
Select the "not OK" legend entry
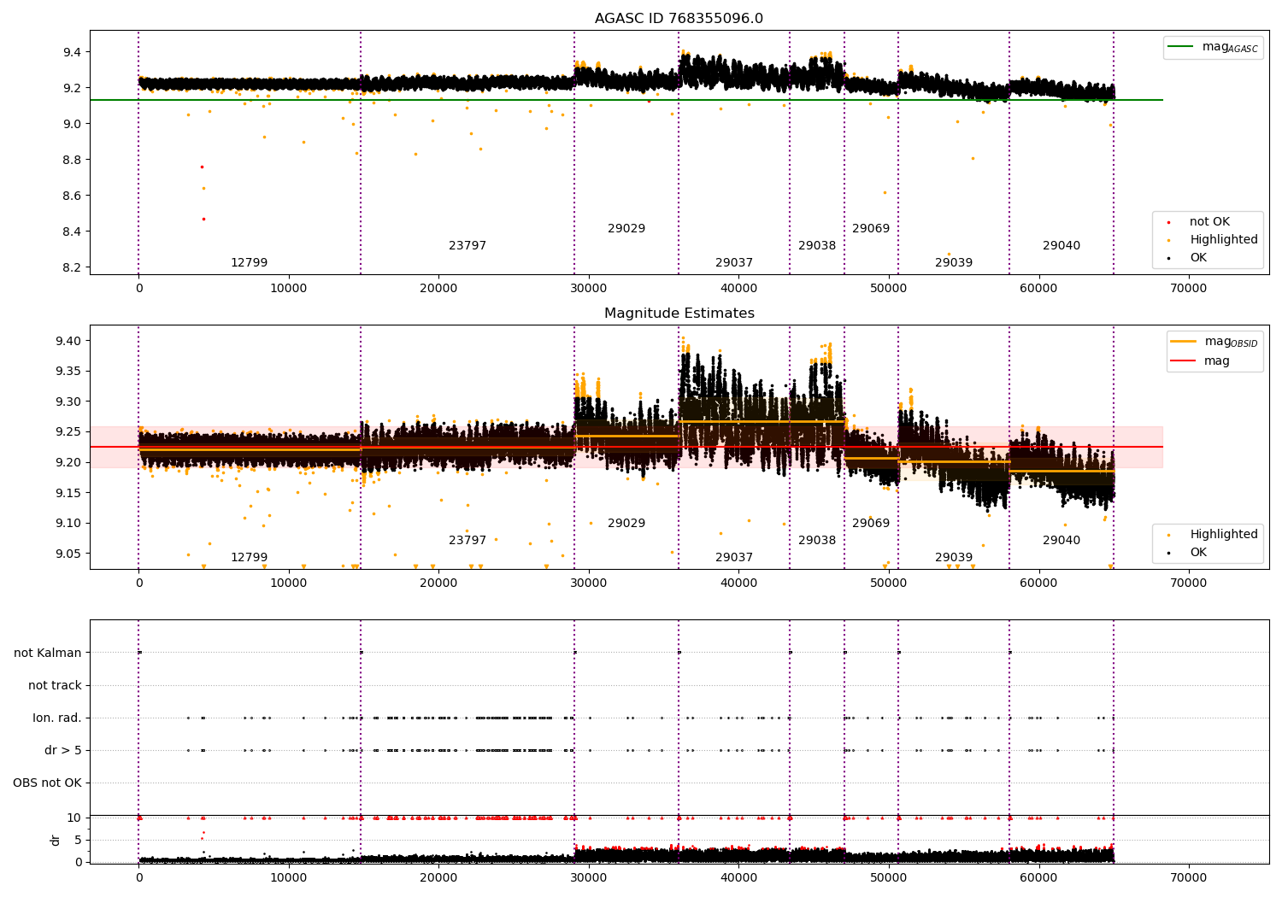[1208, 222]
